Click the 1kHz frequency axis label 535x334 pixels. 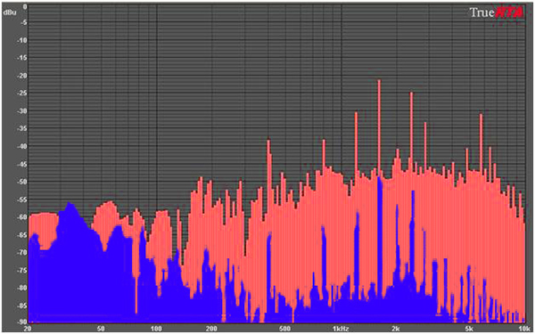point(342,329)
